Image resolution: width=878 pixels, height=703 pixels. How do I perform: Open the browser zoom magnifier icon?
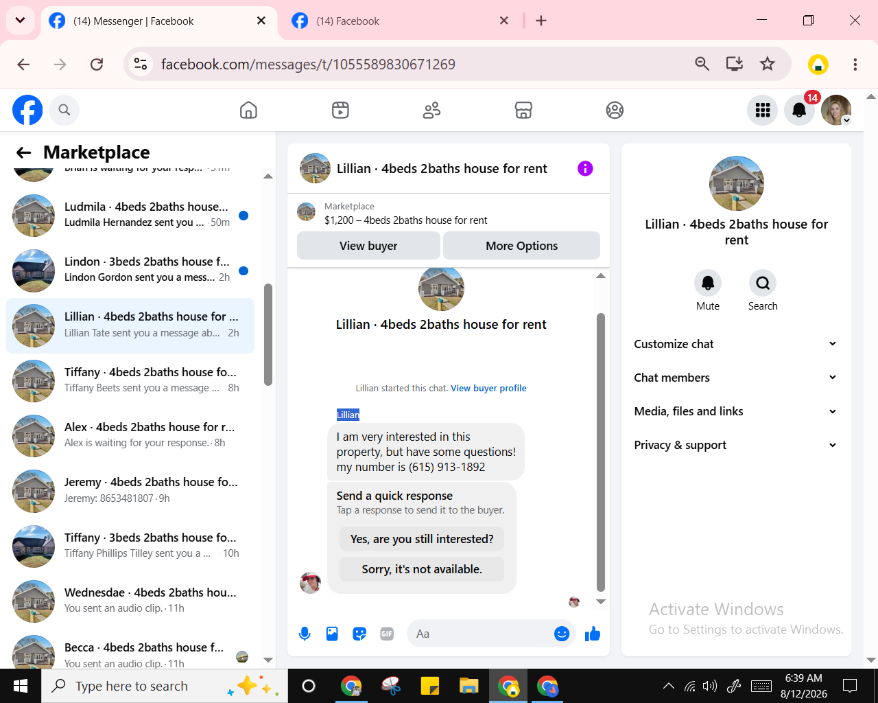tap(702, 64)
